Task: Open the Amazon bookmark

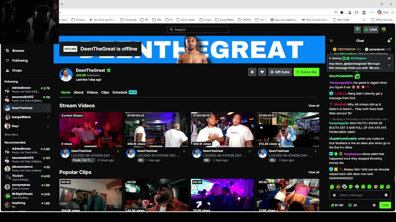Action: 78,20
